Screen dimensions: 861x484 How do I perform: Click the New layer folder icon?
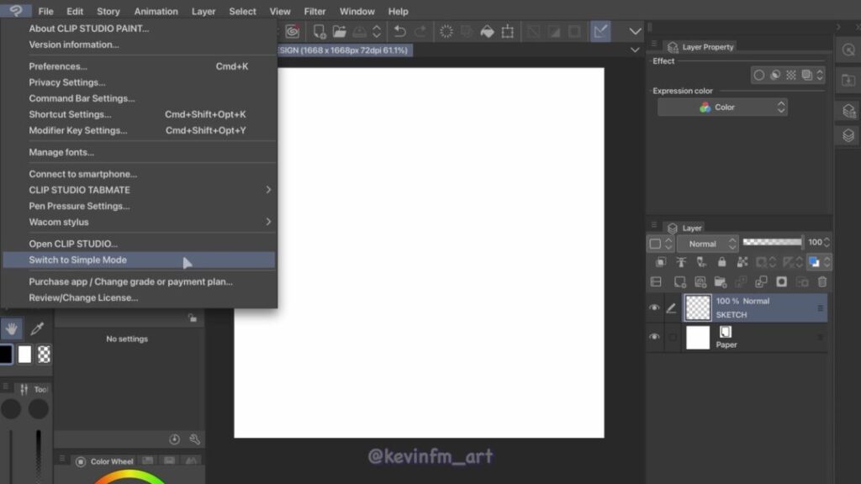coord(721,282)
